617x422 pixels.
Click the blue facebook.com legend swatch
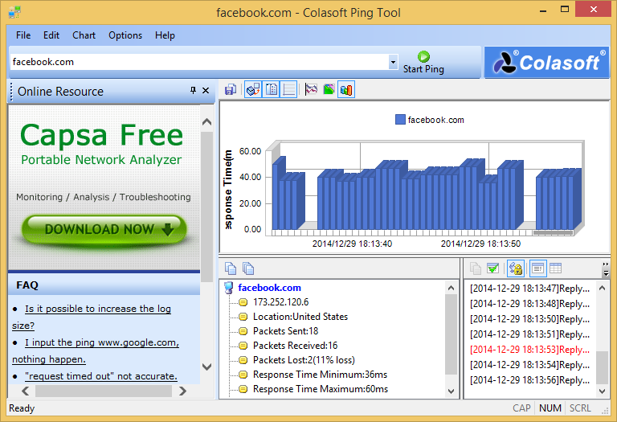[400, 120]
